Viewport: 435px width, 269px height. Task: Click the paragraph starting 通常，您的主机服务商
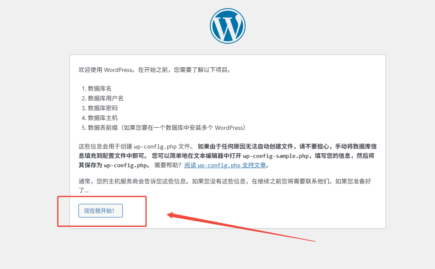point(225,186)
